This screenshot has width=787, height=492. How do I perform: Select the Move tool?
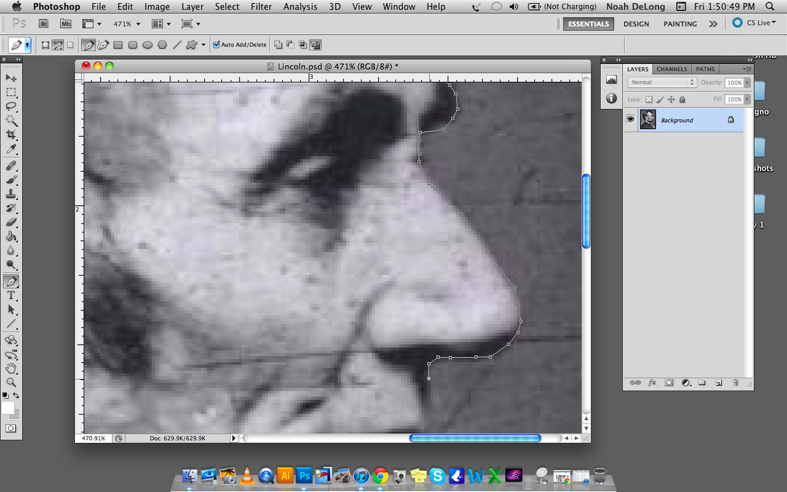coord(11,78)
